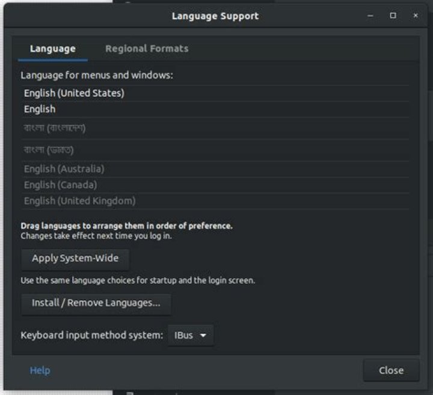The width and height of the screenshot is (433, 395).
Task: Open the Help link
Action: [40, 370]
